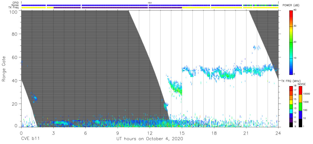Click the Range Gate y-axis title
313x144 pixels.
tap(4, 69)
